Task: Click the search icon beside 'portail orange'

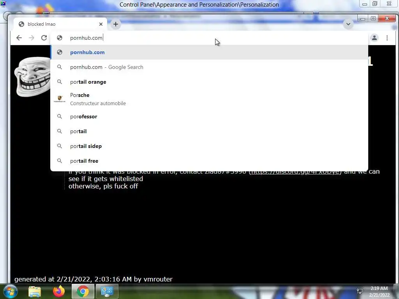Action: (60, 82)
